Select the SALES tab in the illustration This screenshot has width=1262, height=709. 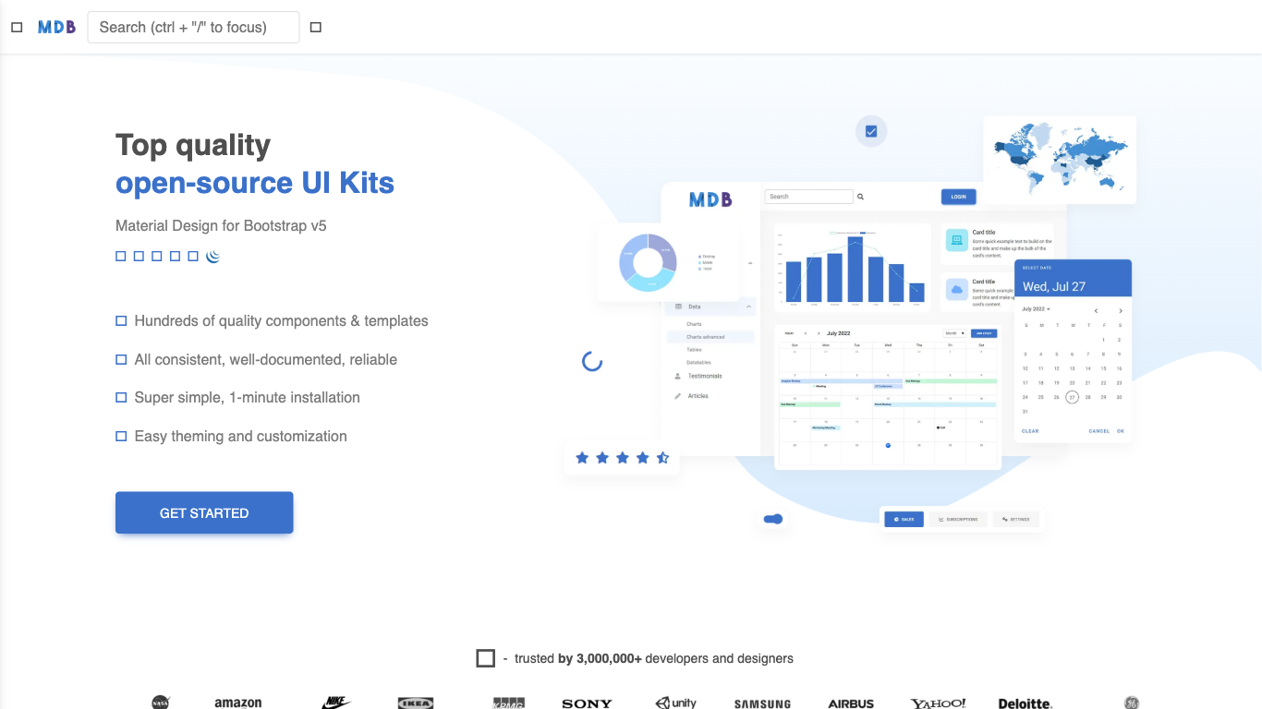904,520
